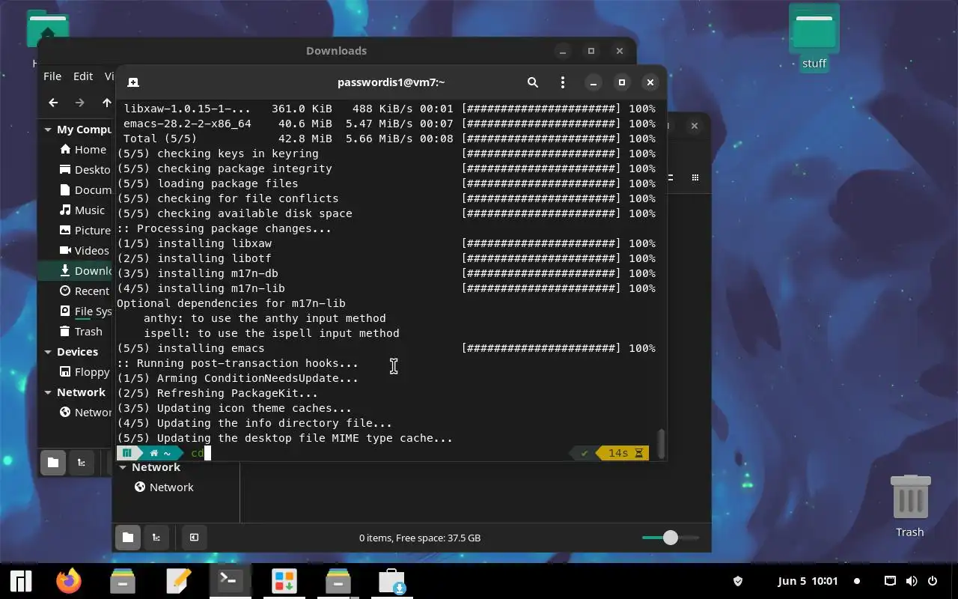
Task: Select the highlighted Downloads sidebar entry
Action: [x=76, y=270]
